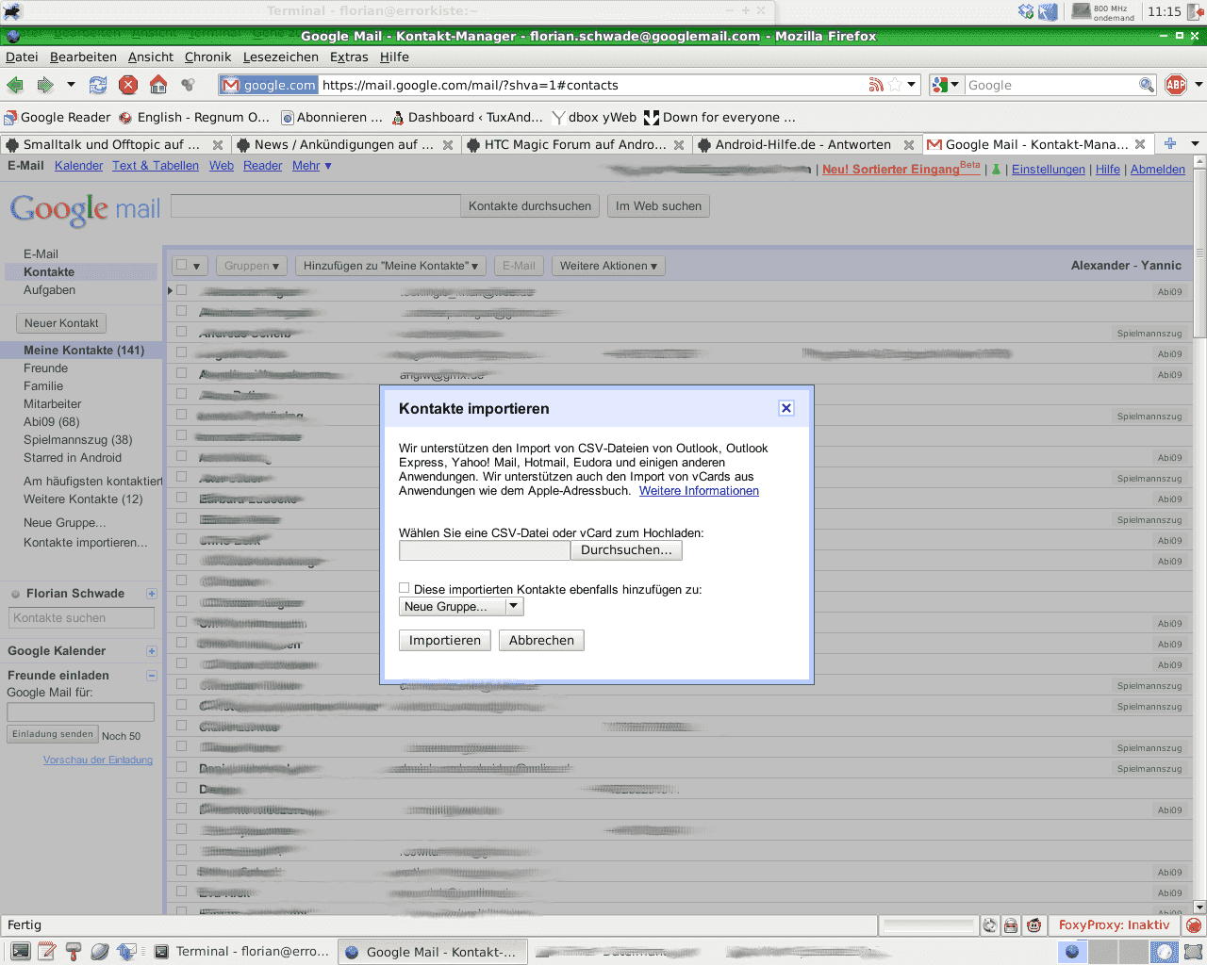Screen dimensions: 1207x965
Task: Open the Chronik menu
Action: (x=208, y=57)
